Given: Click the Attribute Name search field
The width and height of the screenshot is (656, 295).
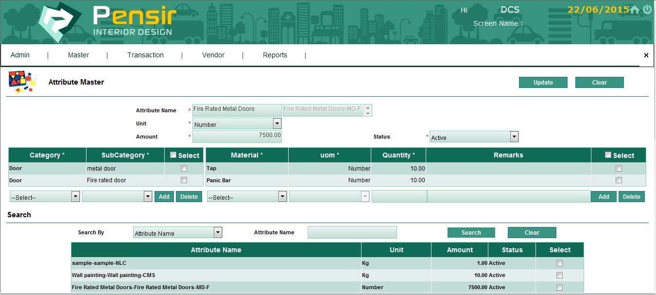Looking at the screenshot, I should 352,233.
